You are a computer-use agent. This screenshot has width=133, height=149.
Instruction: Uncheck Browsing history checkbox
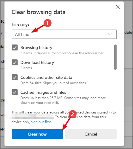15,47
